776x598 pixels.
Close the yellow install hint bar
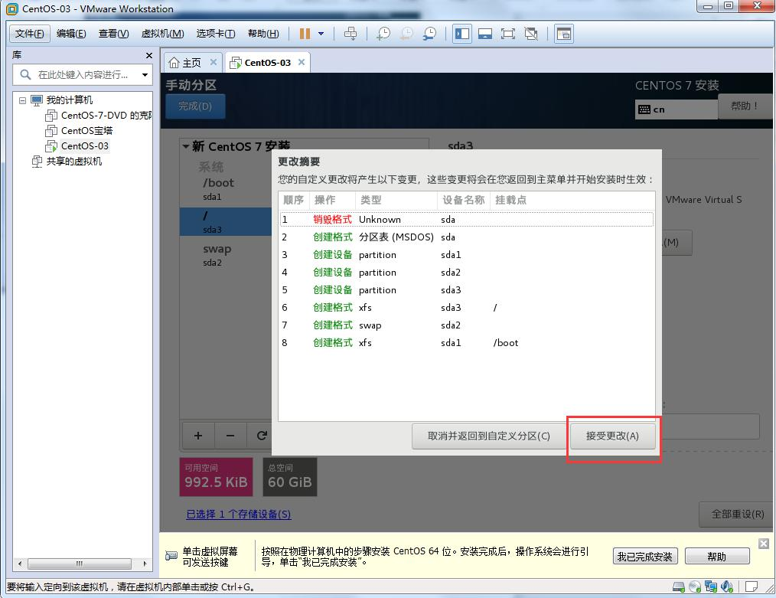[764, 544]
